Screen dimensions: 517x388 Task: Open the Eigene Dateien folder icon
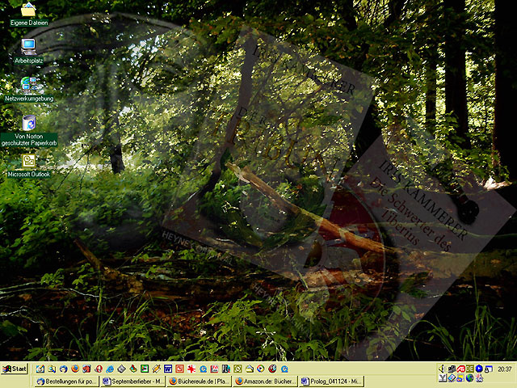tap(28, 11)
